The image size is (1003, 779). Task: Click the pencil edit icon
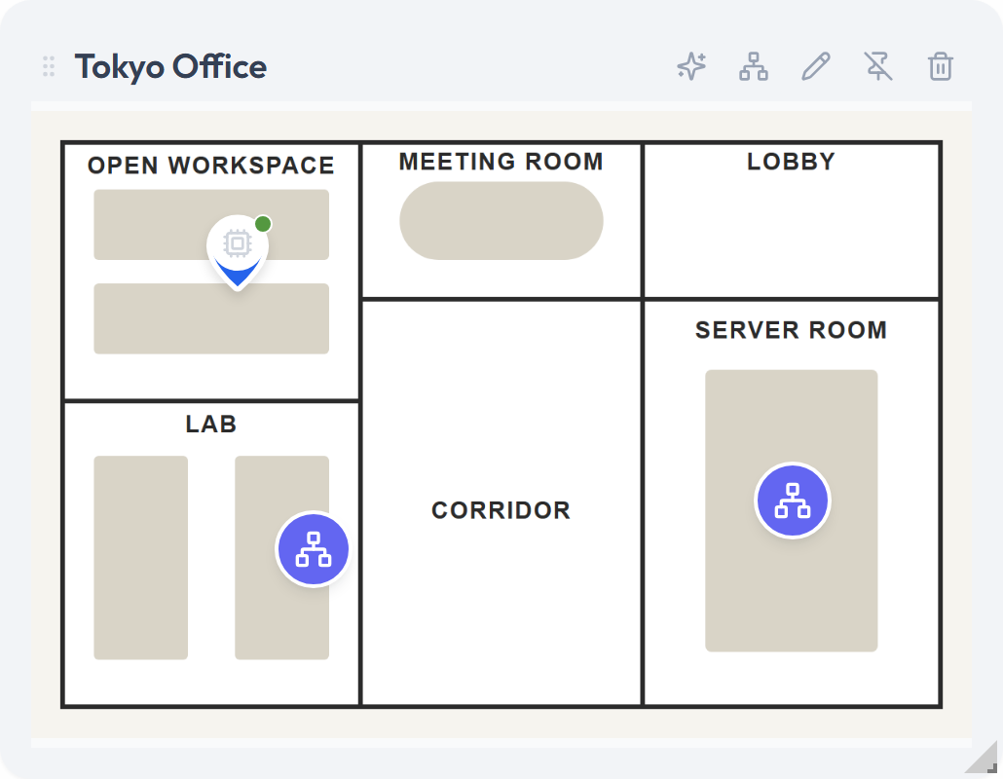tap(816, 66)
